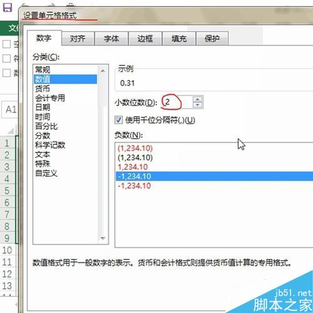The width and height of the screenshot is (313, 313).
Task: Toggle the third ribbon checkbox behind dialog
Action: point(6,73)
